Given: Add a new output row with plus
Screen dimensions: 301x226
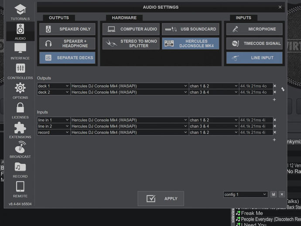Looking at the screenshot, I should [274, 99].
